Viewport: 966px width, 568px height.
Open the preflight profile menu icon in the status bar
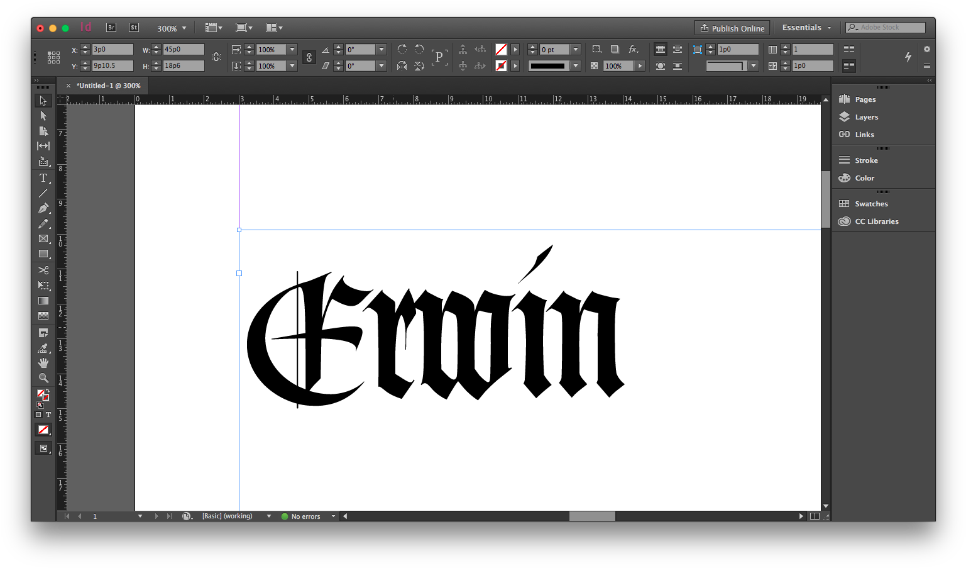pos(187,516)
